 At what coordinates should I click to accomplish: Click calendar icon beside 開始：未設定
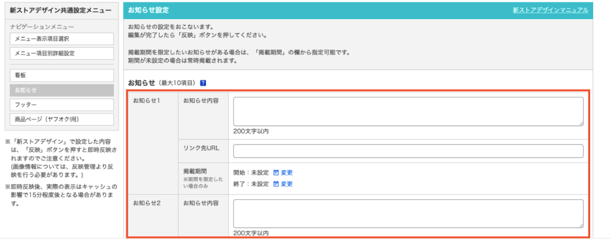click(276, 173)
